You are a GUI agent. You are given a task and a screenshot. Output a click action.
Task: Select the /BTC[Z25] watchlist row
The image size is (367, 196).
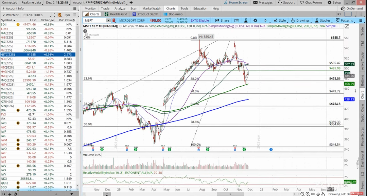point(38,55)
